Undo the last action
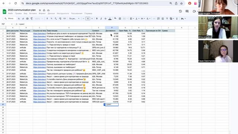Viewport: 238px width, 134px height. [19, 19]
